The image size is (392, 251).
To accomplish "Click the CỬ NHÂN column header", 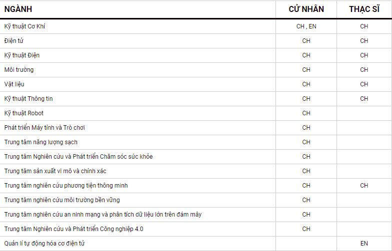I will 306,9.
